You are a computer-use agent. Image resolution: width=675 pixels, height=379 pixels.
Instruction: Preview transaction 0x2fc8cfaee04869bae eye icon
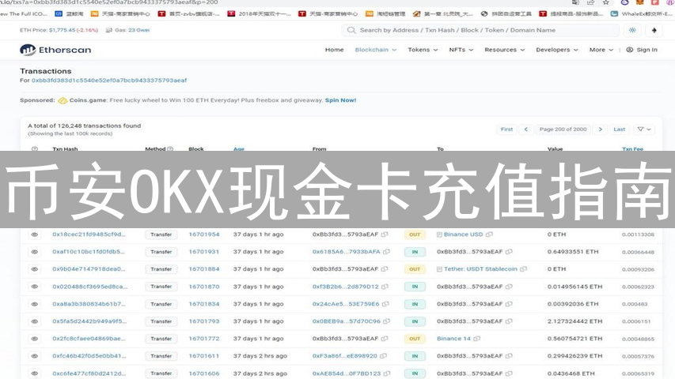pos(35,339)
